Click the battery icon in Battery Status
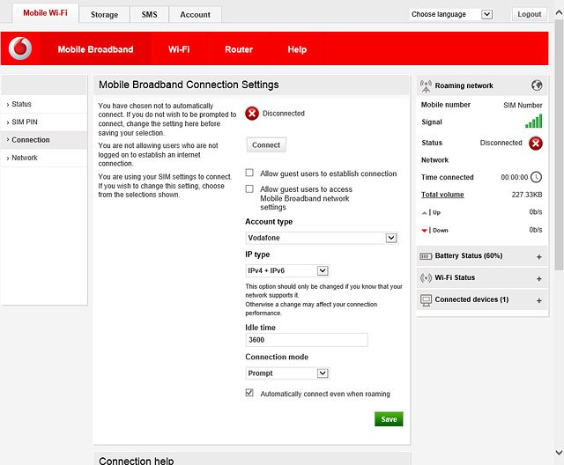The height and width of the screenshot is (465, 564). click(426, 256)
